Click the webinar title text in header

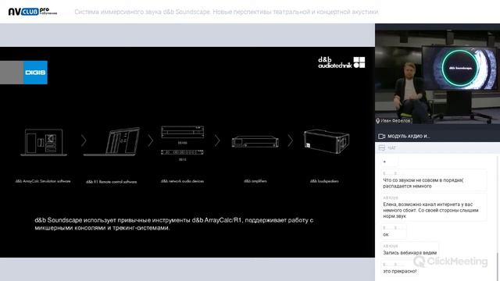(x=227, y=12)
